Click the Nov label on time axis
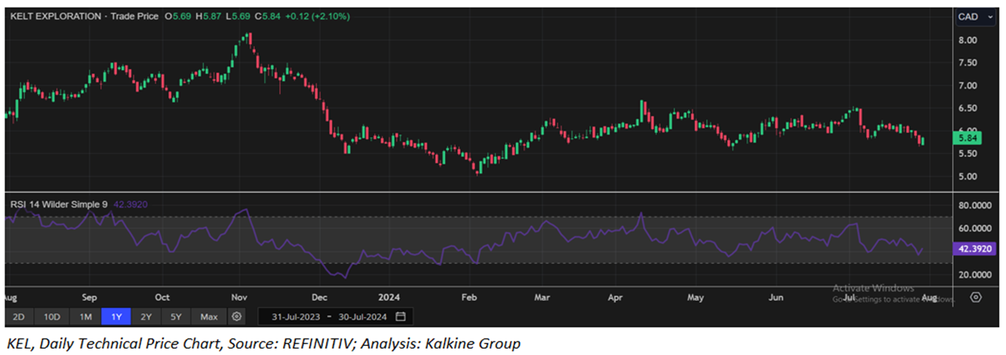This screenshot has height=355, width=1006. [239, 298]
